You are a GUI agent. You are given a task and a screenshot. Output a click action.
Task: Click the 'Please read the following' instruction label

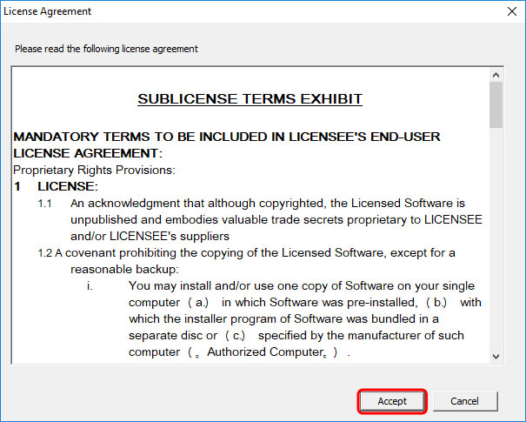pyautogui.click(x=106, y=49)
